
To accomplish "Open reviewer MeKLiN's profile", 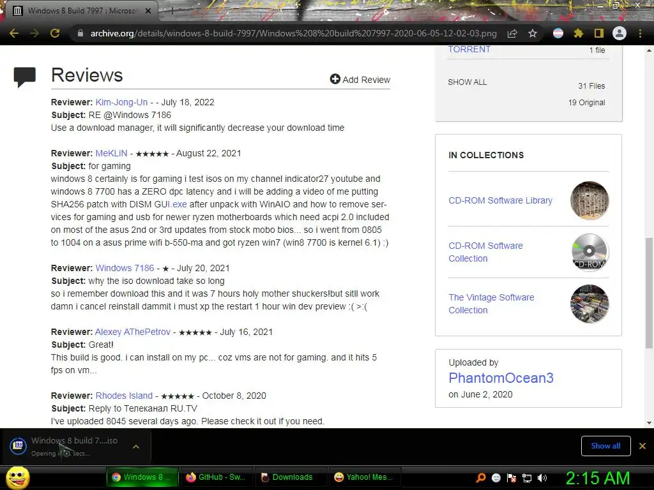I will 111,153.
